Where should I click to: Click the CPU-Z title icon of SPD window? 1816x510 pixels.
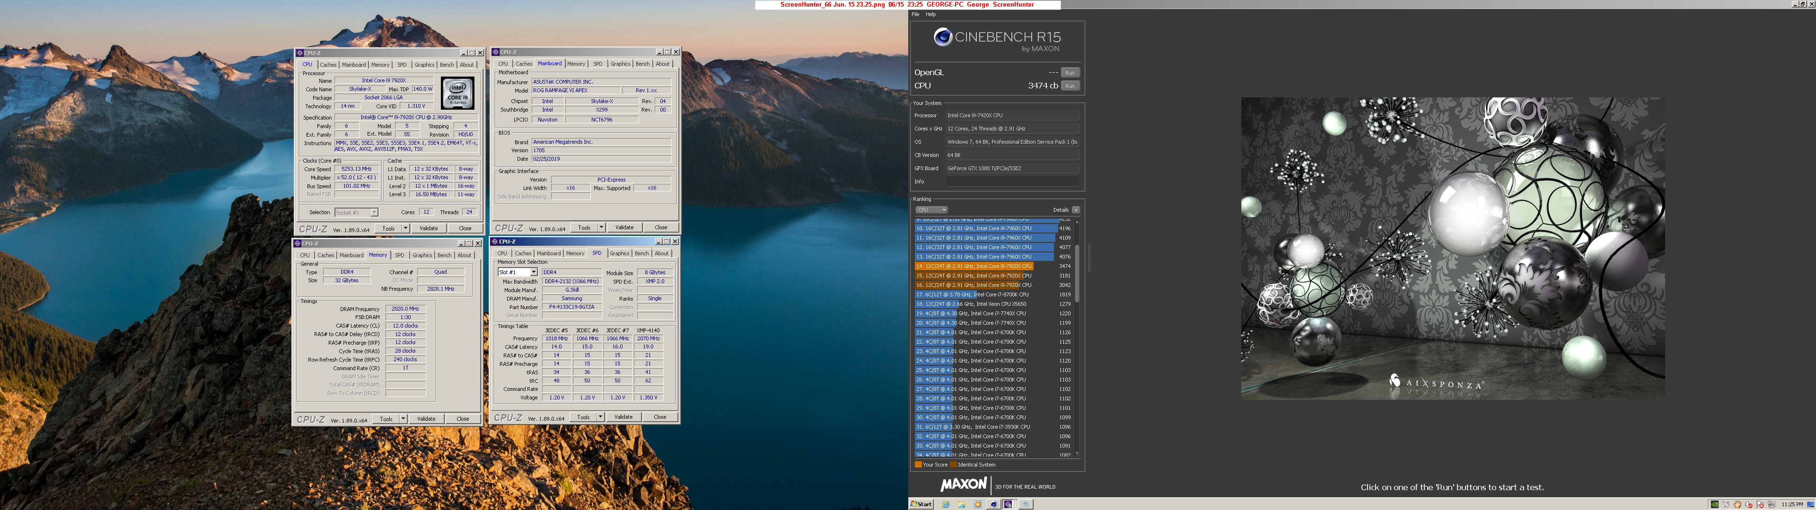pyautogui.click(x=496, y=241)
